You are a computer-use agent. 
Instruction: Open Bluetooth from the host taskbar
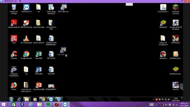tap(22, 104)
